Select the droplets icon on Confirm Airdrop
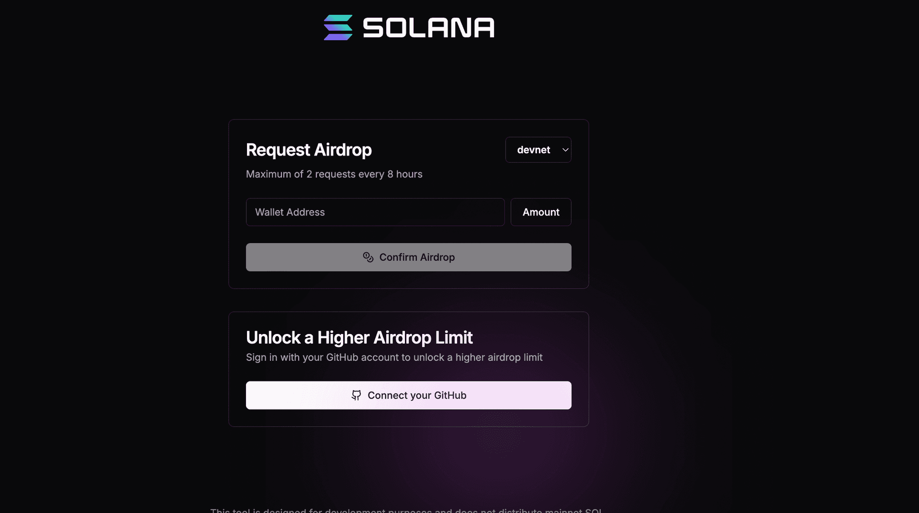The width and height of the screenshot is (919, 513). pos(368,257)
